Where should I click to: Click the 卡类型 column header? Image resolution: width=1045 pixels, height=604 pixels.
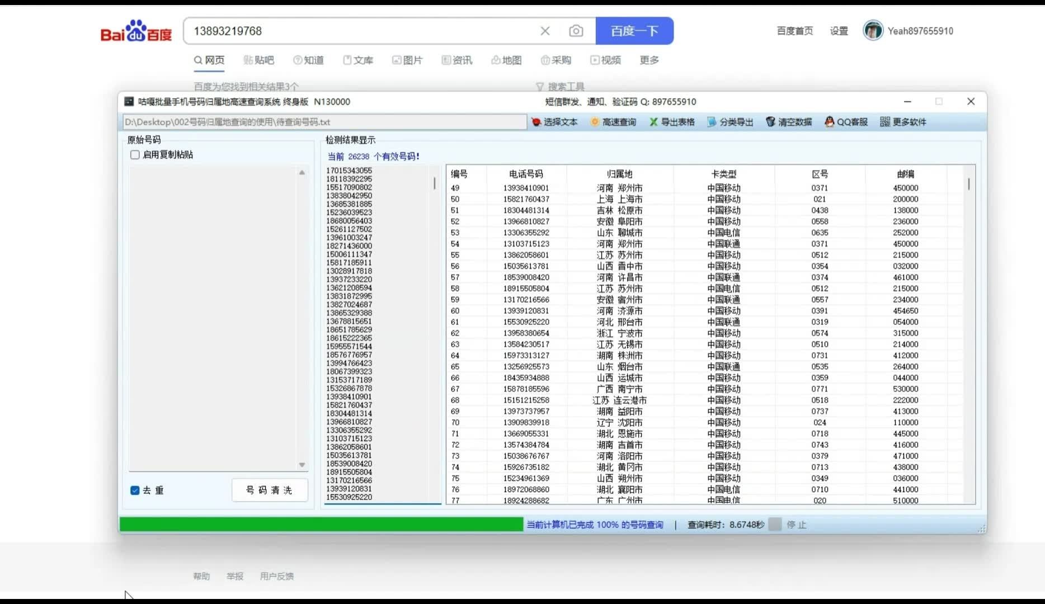[x=724, y=174]
